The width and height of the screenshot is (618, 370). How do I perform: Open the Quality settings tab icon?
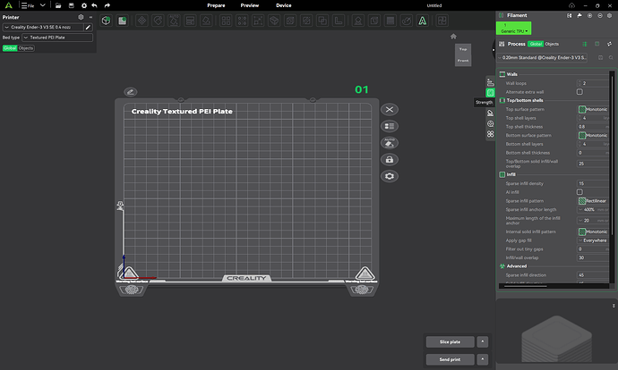click(490, 82)
